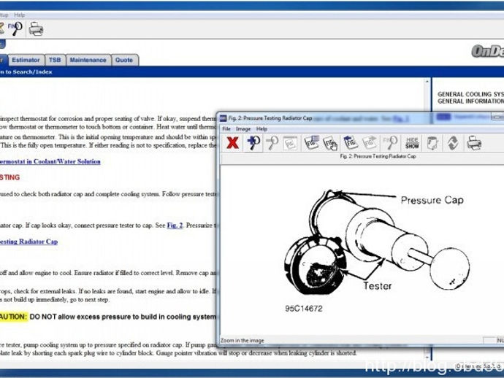This screenshot has height=378, width=504.
Task: Click the grayed find-figure magnifier icon
Action: [390, 142]
